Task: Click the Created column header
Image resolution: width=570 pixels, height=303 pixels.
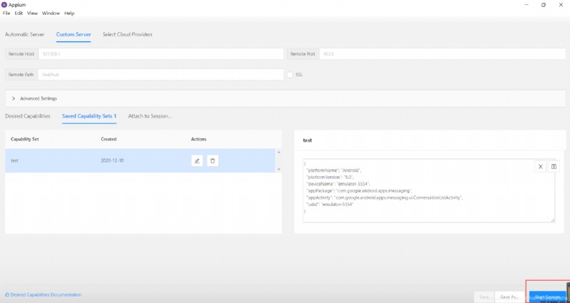Action: [109, 139]
